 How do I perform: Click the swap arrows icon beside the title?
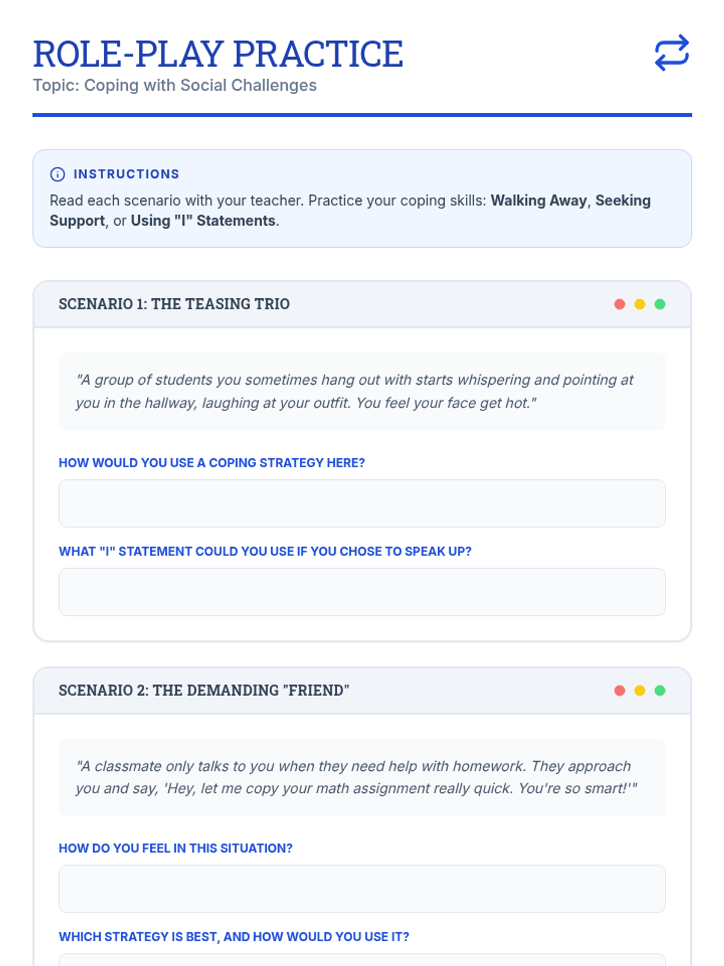coord(672,53)
